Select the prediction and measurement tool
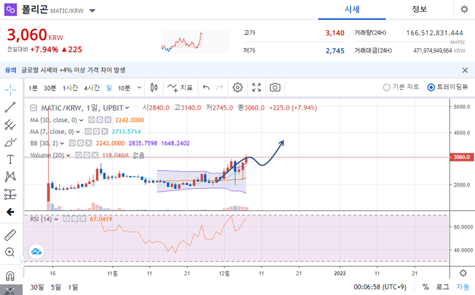This screenshot has width=475, height=295. tap(10, 194)
